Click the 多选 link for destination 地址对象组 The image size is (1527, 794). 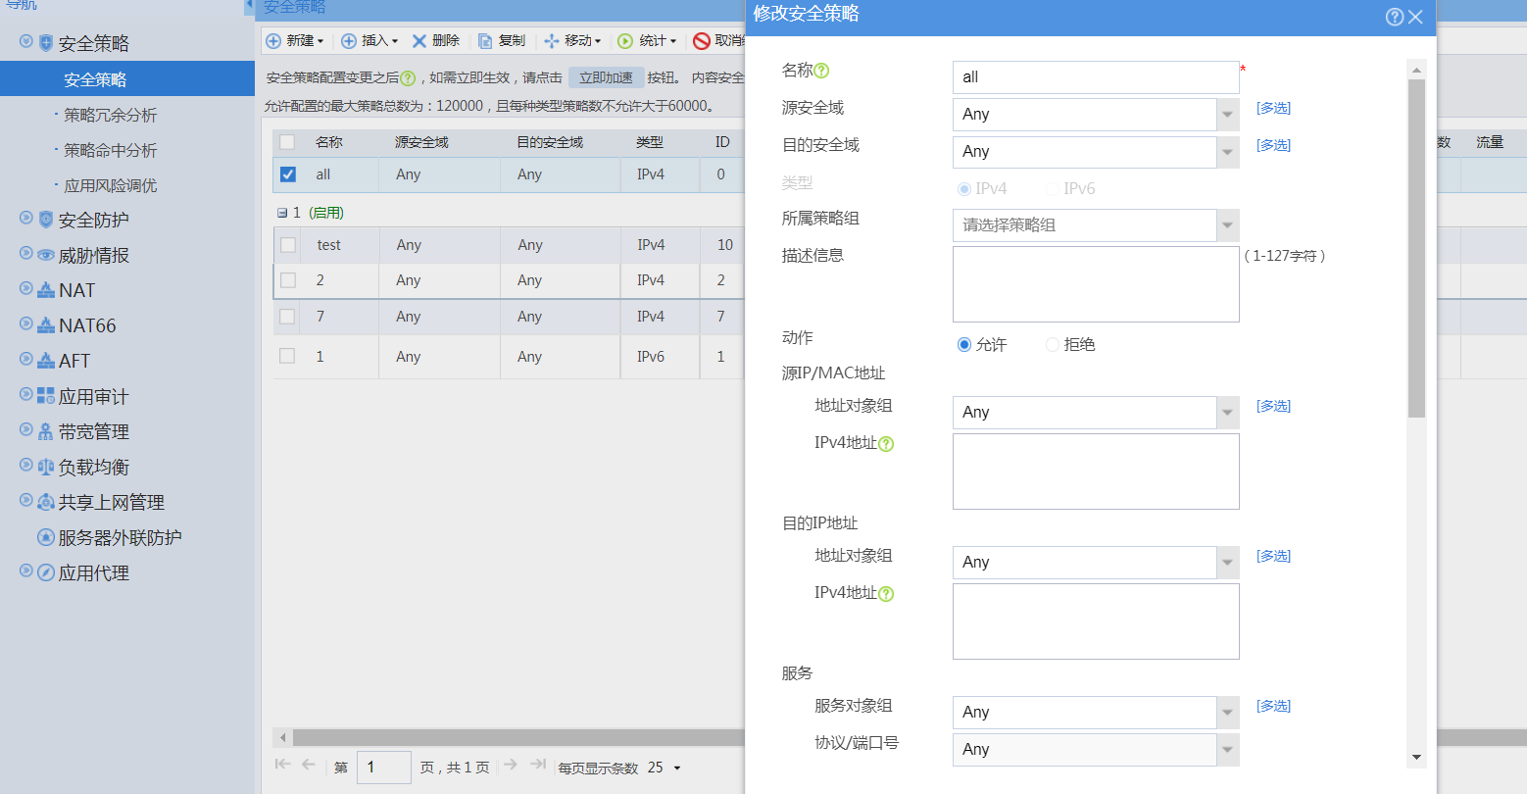1273,556
